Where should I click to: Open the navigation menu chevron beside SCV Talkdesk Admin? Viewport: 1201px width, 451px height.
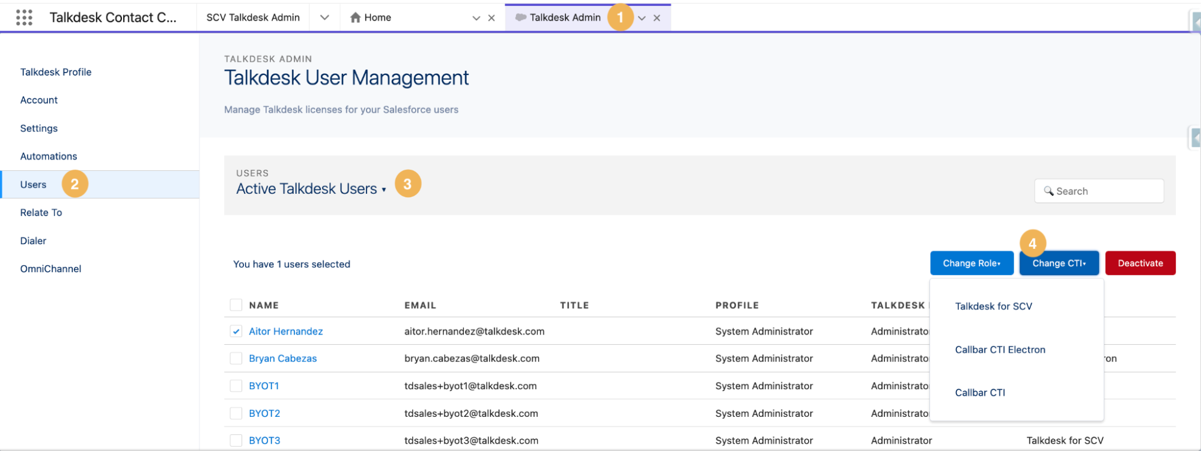[324, 17]
